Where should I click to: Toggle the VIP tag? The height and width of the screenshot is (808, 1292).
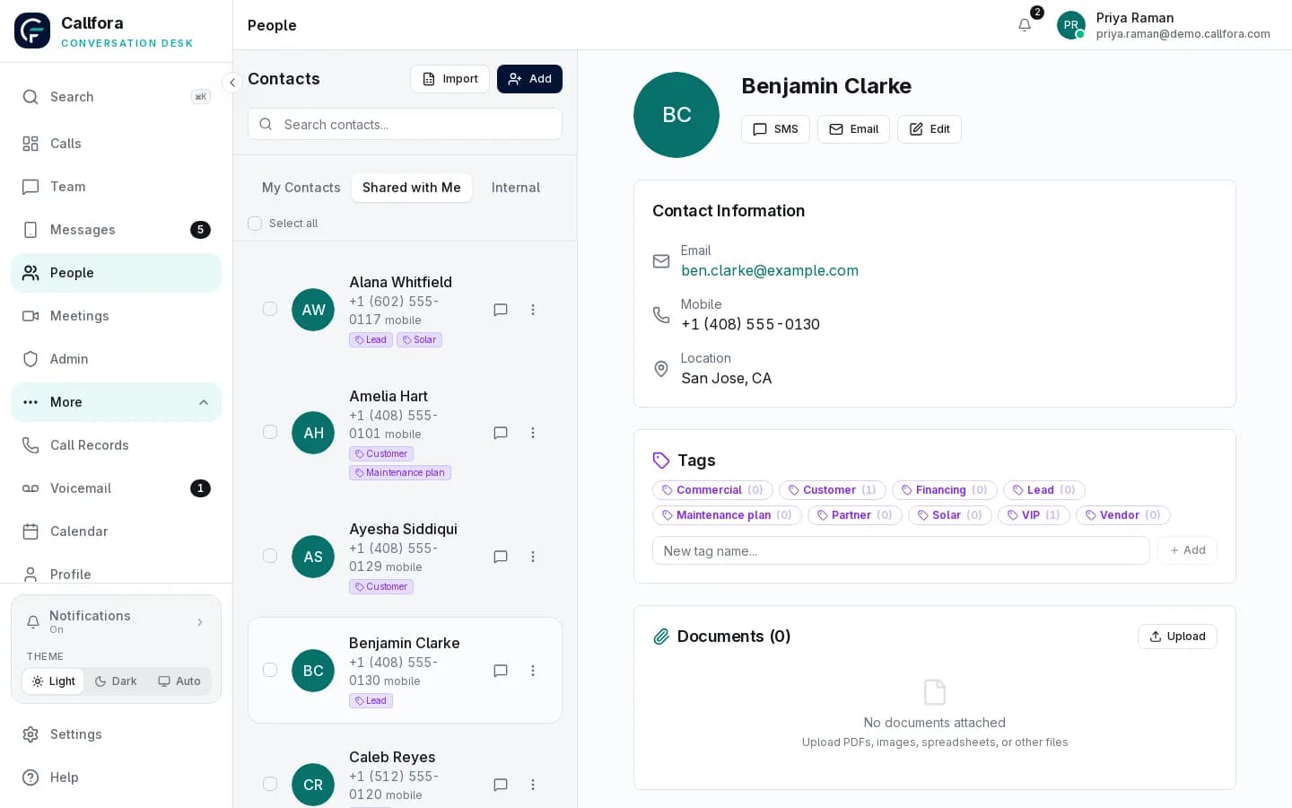tap(1034, 515)
